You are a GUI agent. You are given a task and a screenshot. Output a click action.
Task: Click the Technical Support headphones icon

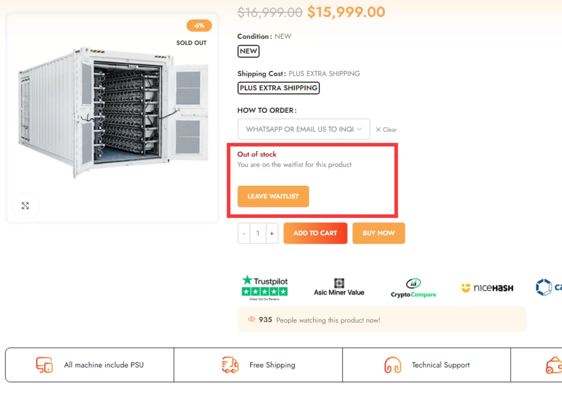392,365
